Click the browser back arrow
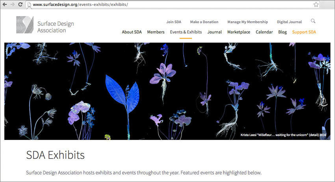The height and width of the screenshot is (182, 335). coord(5,4)
